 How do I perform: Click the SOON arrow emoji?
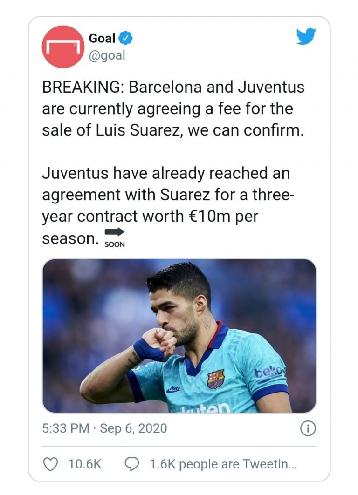coord(114,237)
